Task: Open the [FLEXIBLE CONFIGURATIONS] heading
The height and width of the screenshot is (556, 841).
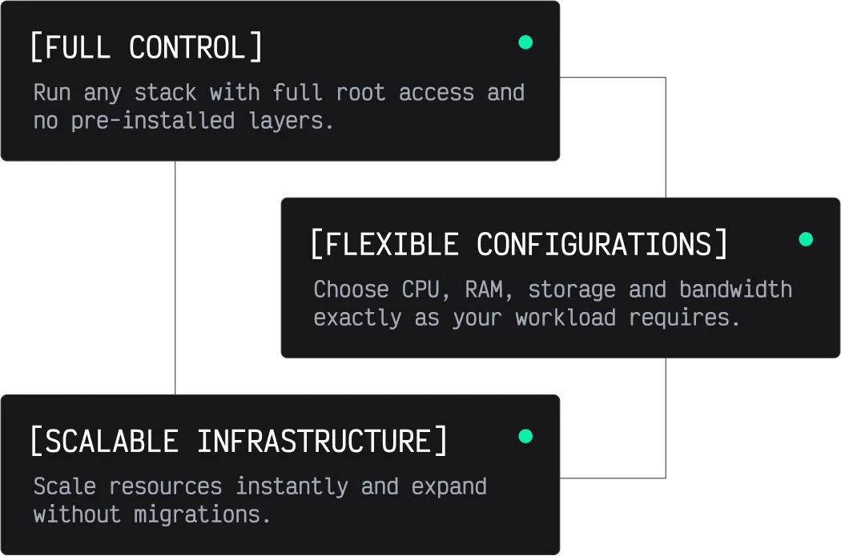Action: click(519, 245)
